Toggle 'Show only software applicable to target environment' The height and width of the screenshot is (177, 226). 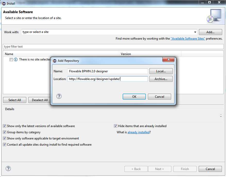[x=5, y=138]
